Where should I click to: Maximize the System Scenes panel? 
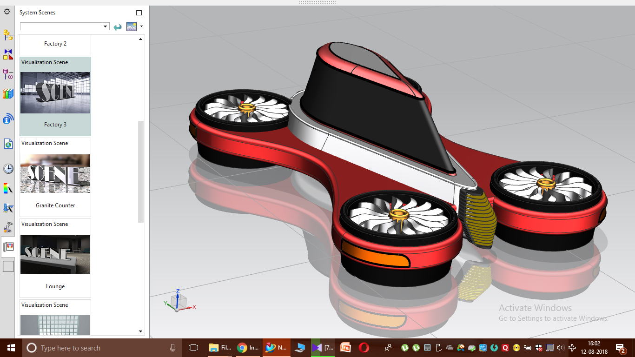(x=139, y=13)
